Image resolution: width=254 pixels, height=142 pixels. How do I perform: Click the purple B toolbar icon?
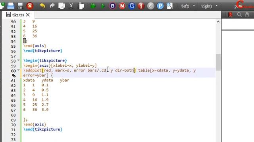(x=113, y=6)
